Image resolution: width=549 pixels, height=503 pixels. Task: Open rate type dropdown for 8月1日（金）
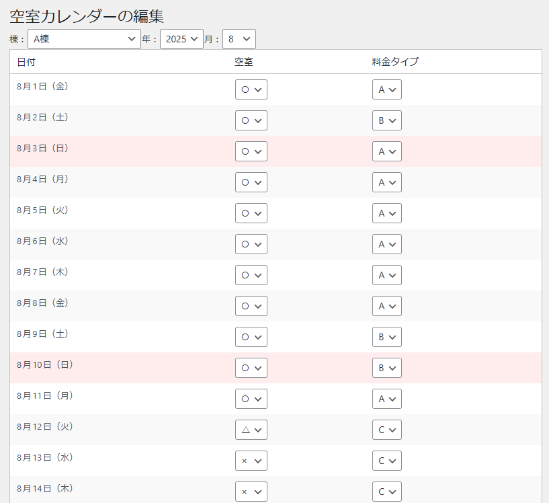coord(387,89)
